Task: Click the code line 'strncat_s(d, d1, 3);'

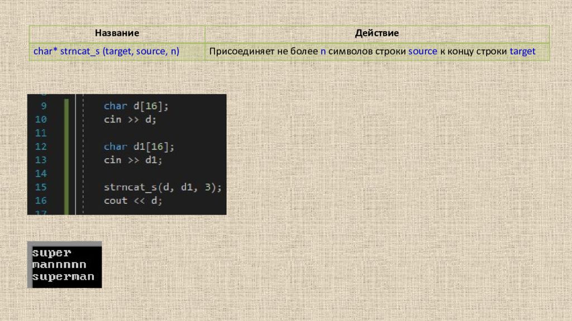Action: tap(163, 187)
